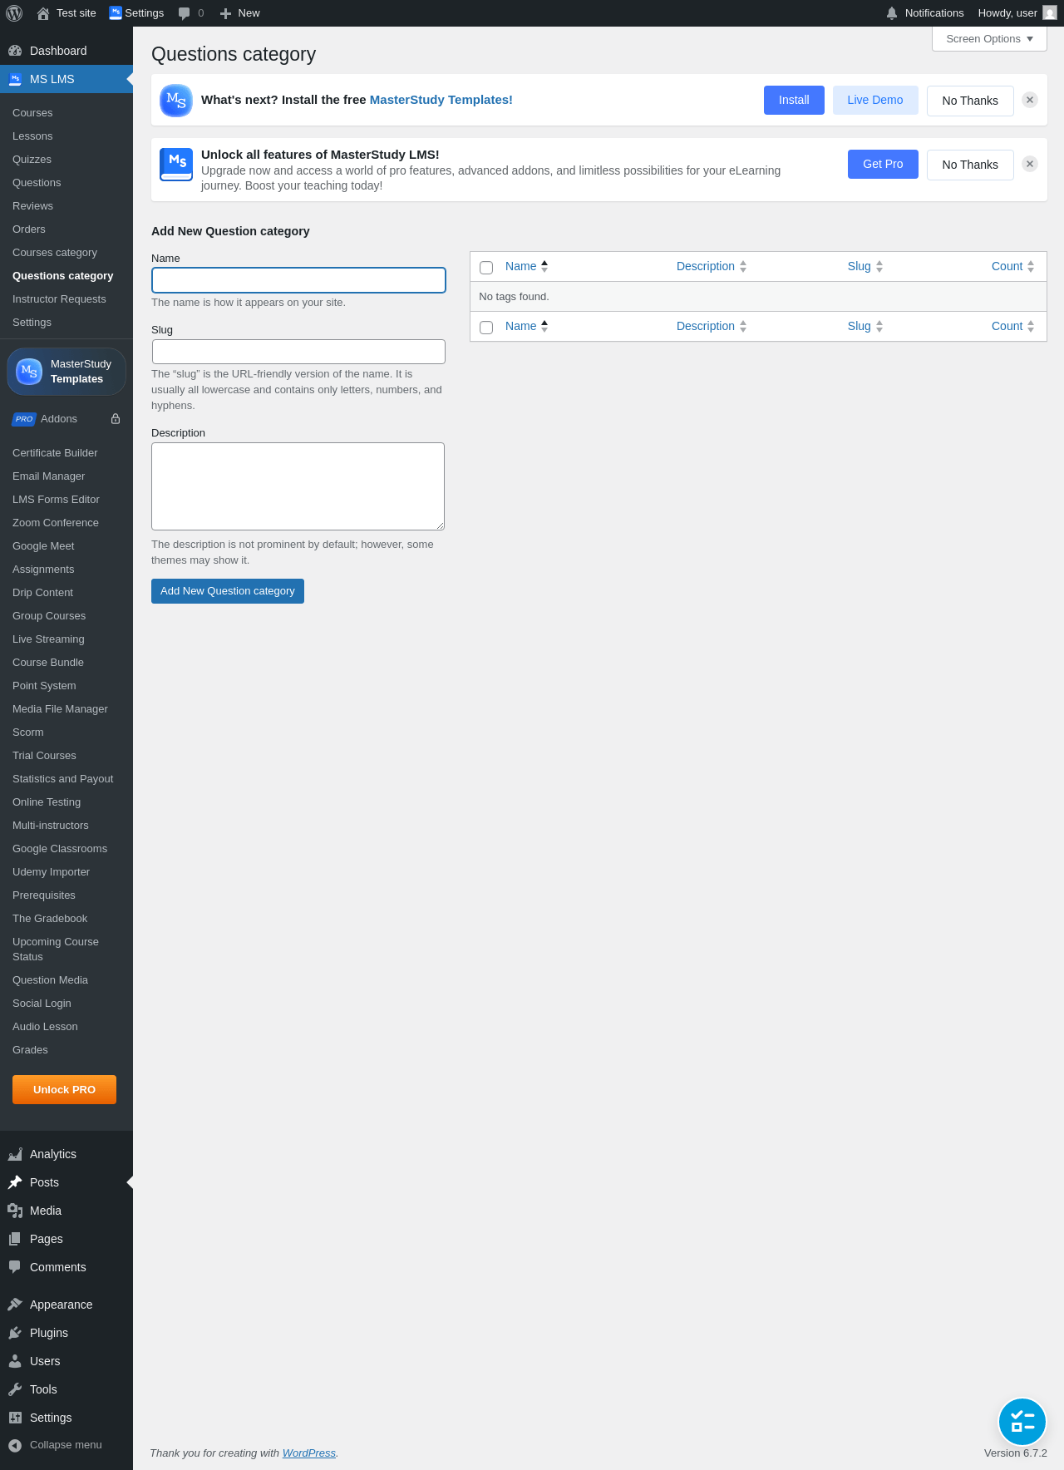Open Comments in the sidebar
The width and height of the screenshot is (1064, 1470).
pyautogui.click(x=66, y=1267)
